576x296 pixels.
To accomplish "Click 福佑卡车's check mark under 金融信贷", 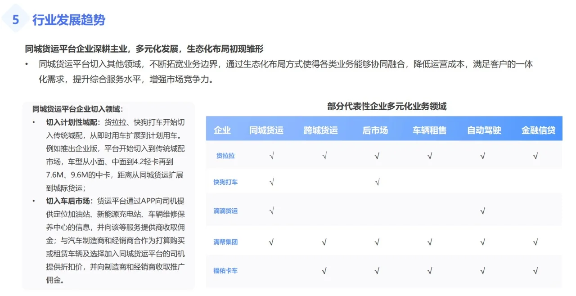I will click(535, 271).
